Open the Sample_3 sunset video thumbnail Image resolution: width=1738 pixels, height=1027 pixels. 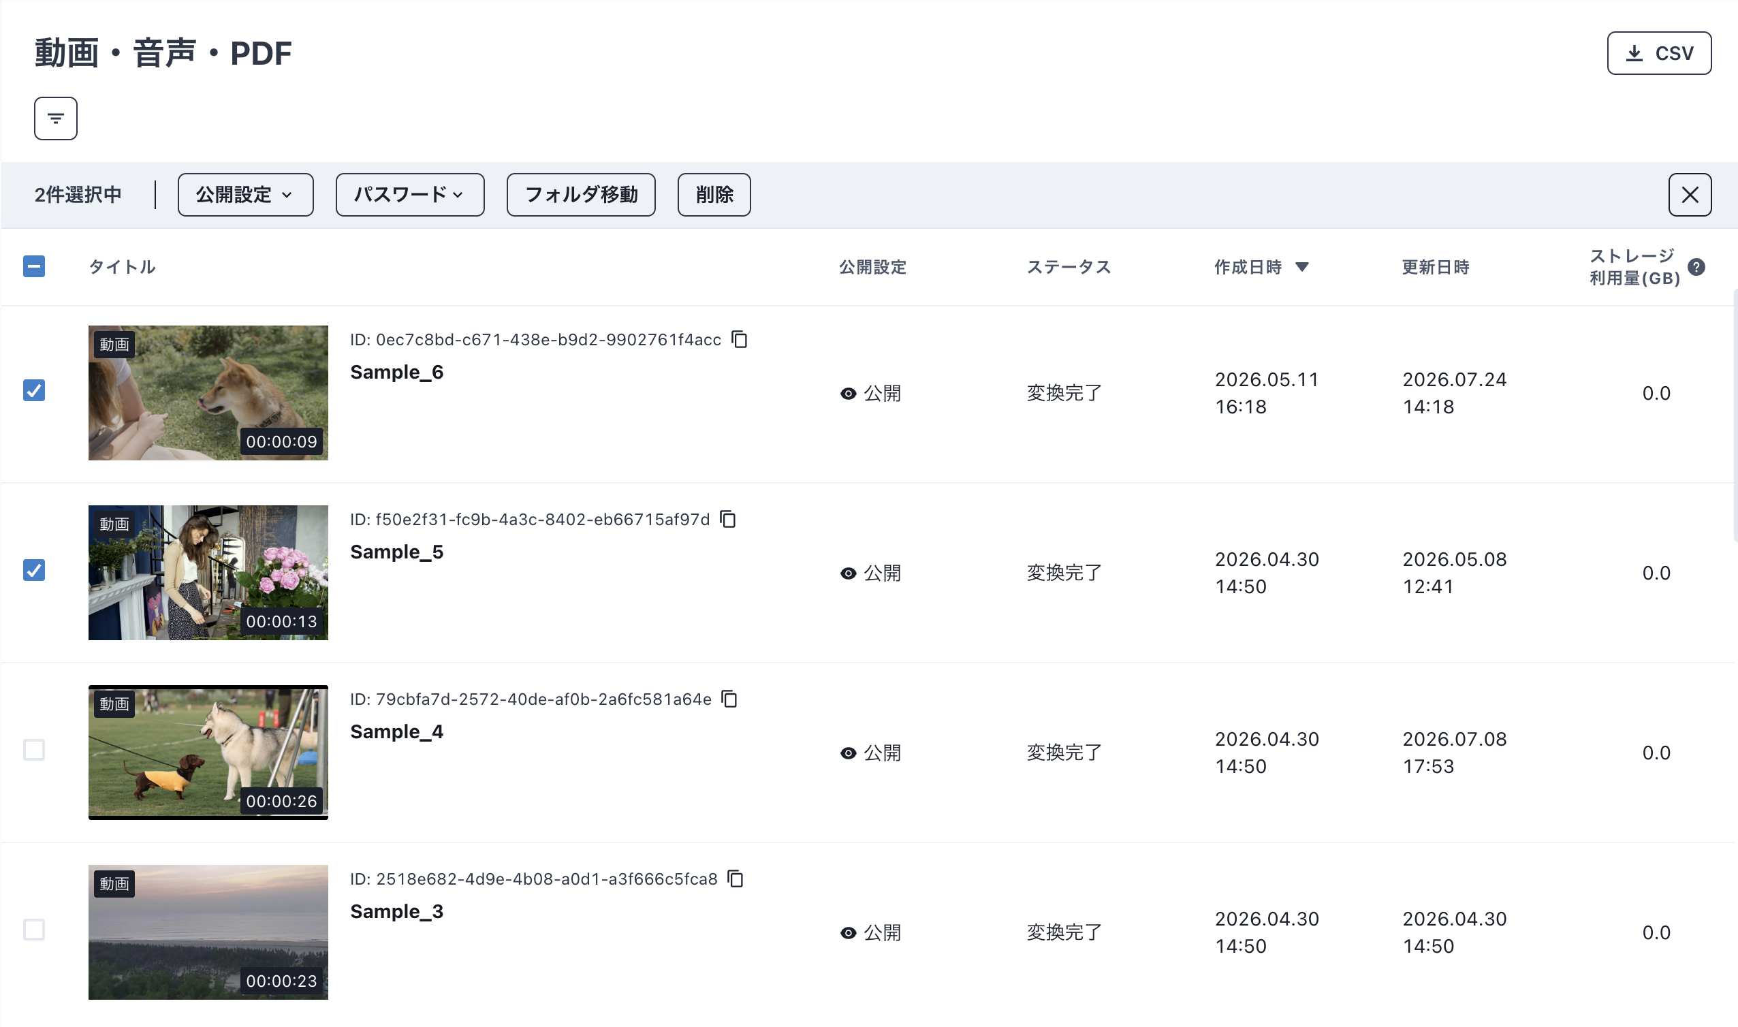(208, 932)
